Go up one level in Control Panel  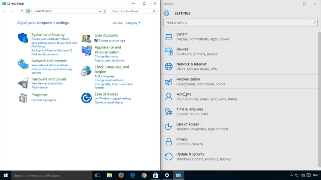22,11
